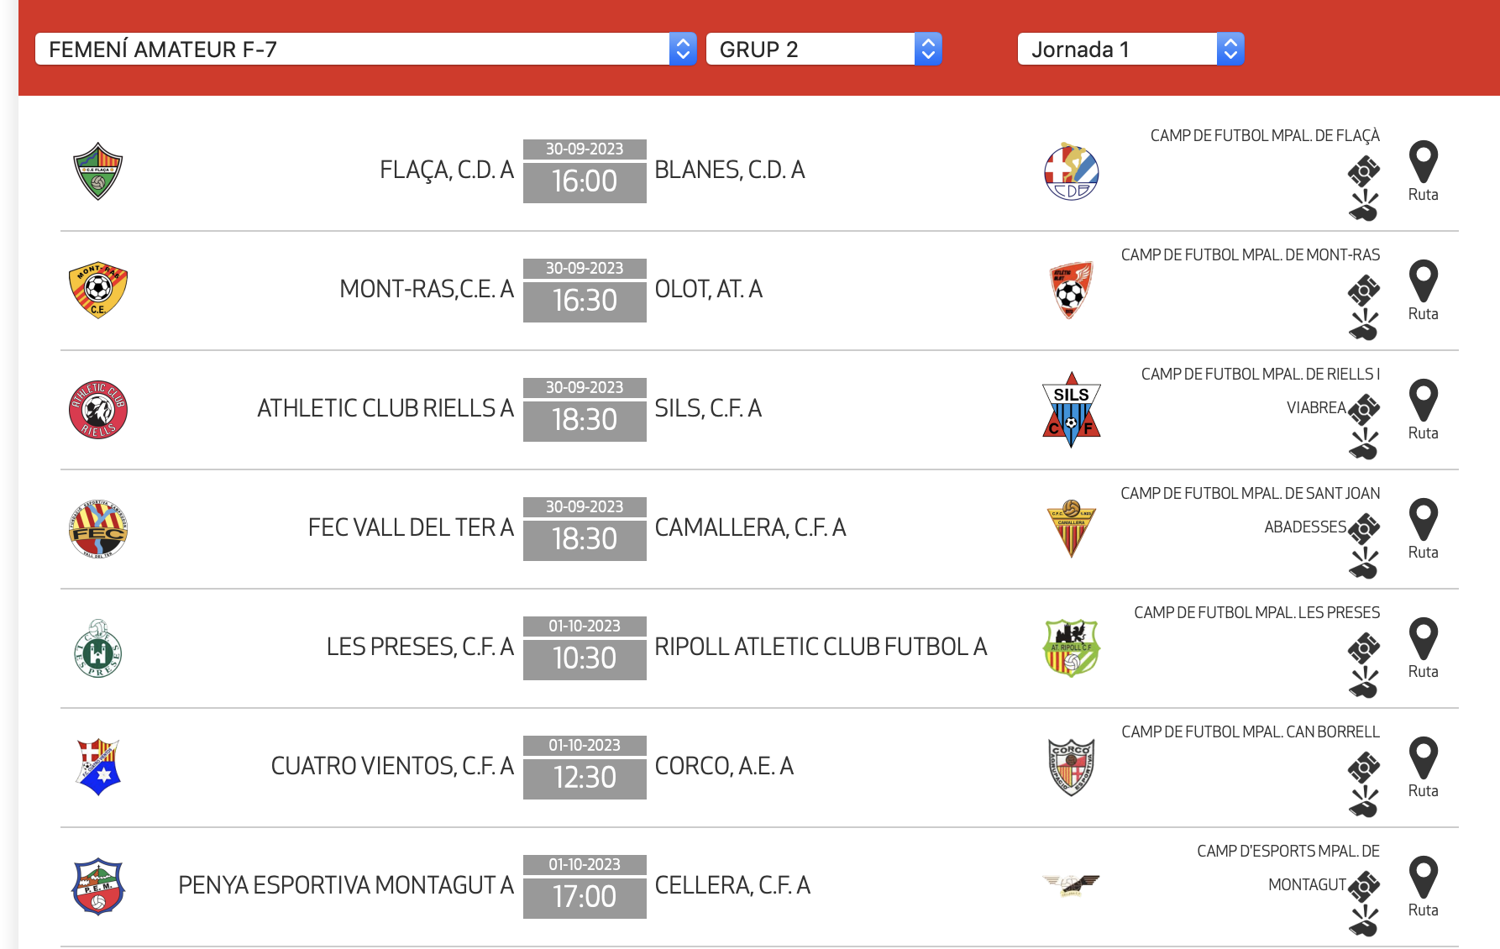Click the Ruta map pin for the Flaçà match
Screen dimensions: 1500x949
click(1423, 162)
